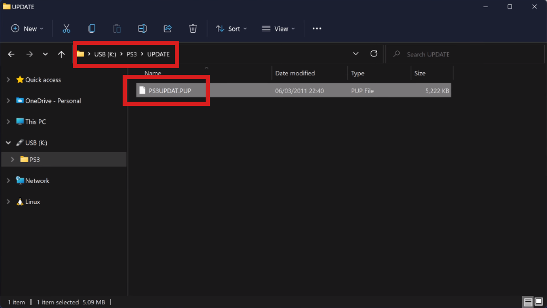Screen dimensions: 547x308
Task: Go back with the left arrow
Action: (x=11, y=54)
